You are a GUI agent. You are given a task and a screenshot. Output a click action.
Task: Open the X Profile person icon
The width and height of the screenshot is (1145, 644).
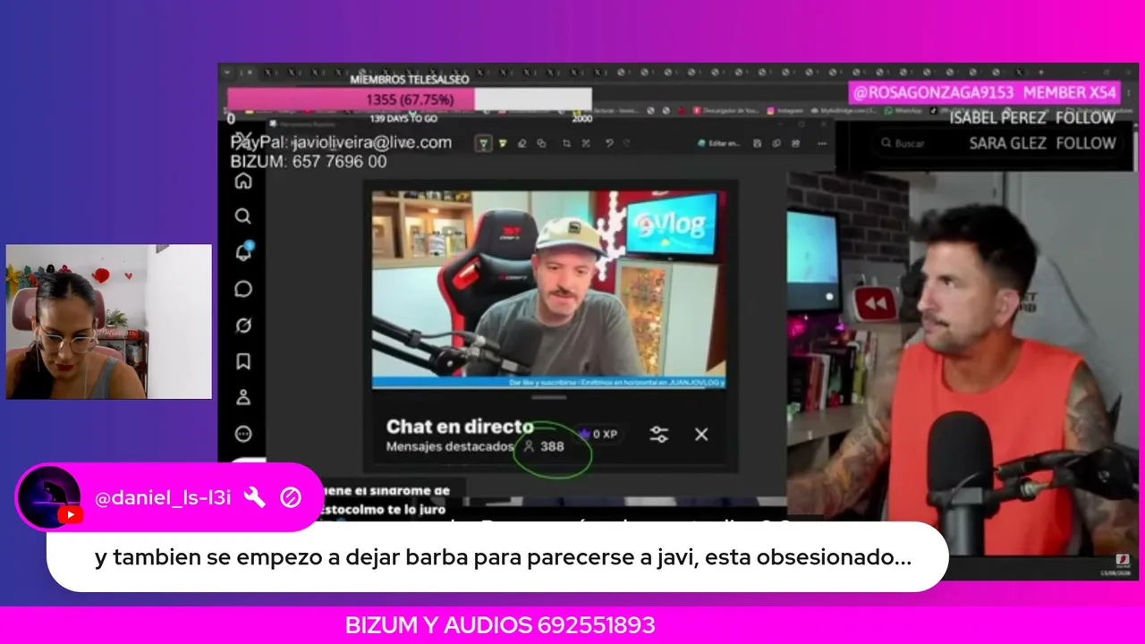coord(243,398)
